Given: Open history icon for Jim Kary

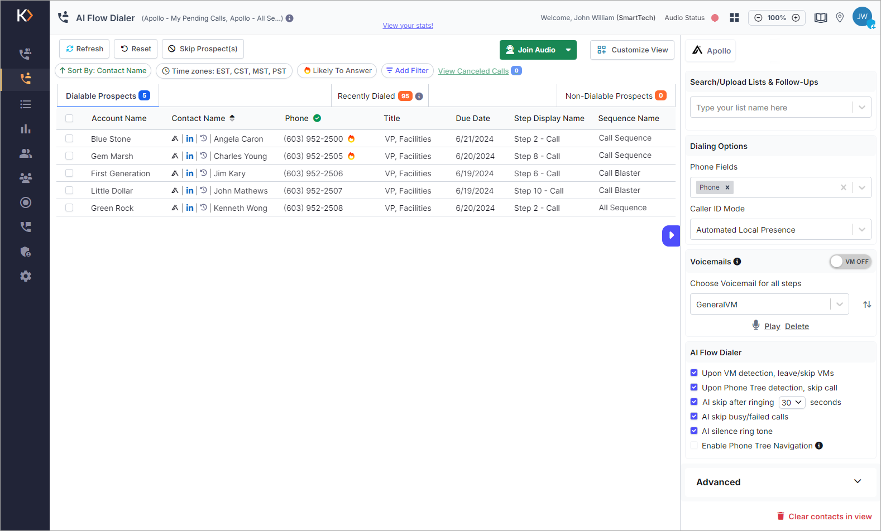Looking at the screenshot, I should [x=204, y=173].
